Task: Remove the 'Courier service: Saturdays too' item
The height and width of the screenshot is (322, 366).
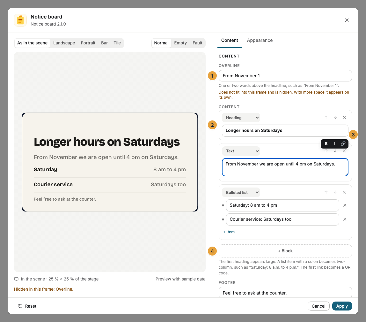Action: pyautogui.click(x=345, y=219)
